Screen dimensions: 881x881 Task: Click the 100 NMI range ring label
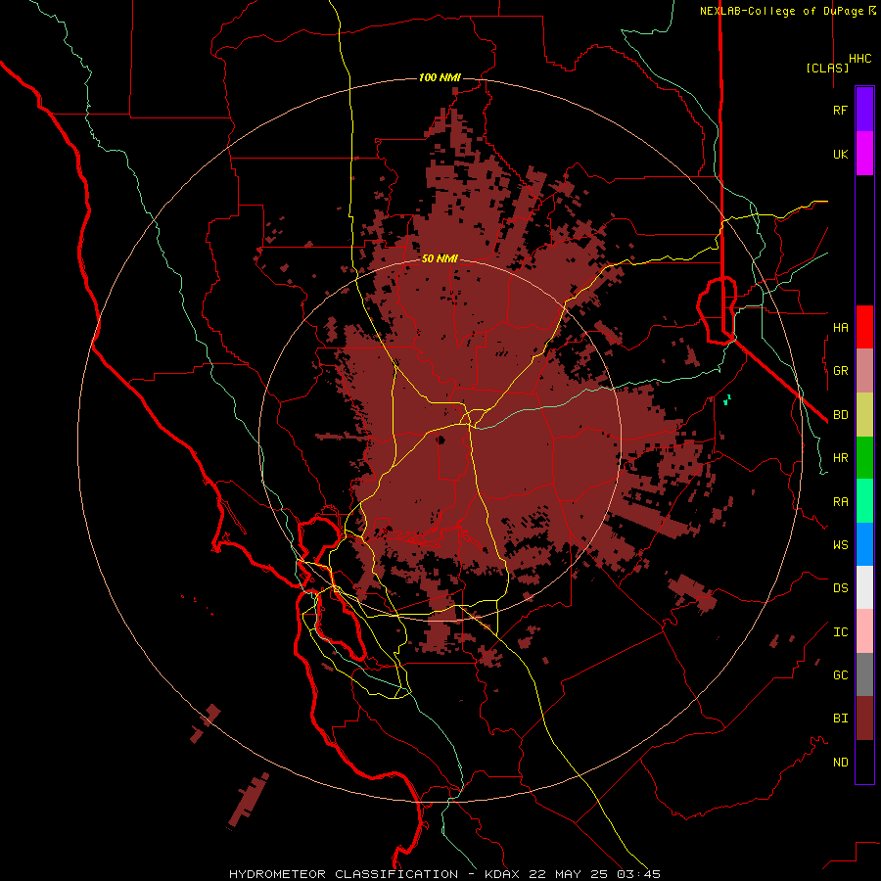point(440,77)
